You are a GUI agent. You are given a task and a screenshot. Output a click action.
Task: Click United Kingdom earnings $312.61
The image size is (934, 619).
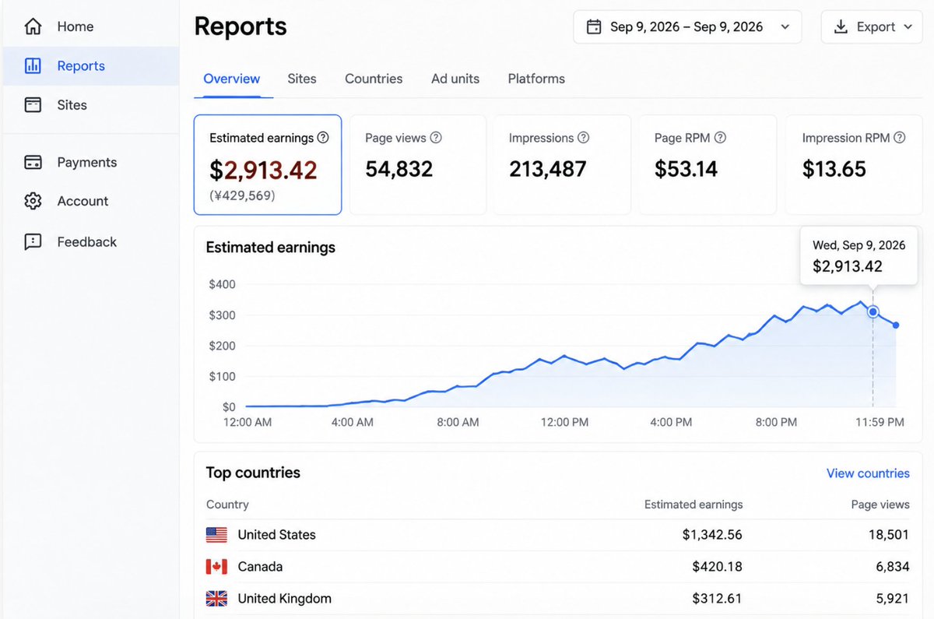pyautogui.click(x=717, y=599)
